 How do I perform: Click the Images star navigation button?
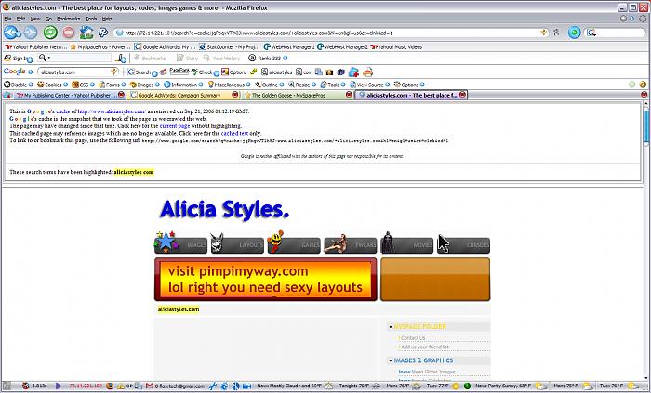(180, 242)
